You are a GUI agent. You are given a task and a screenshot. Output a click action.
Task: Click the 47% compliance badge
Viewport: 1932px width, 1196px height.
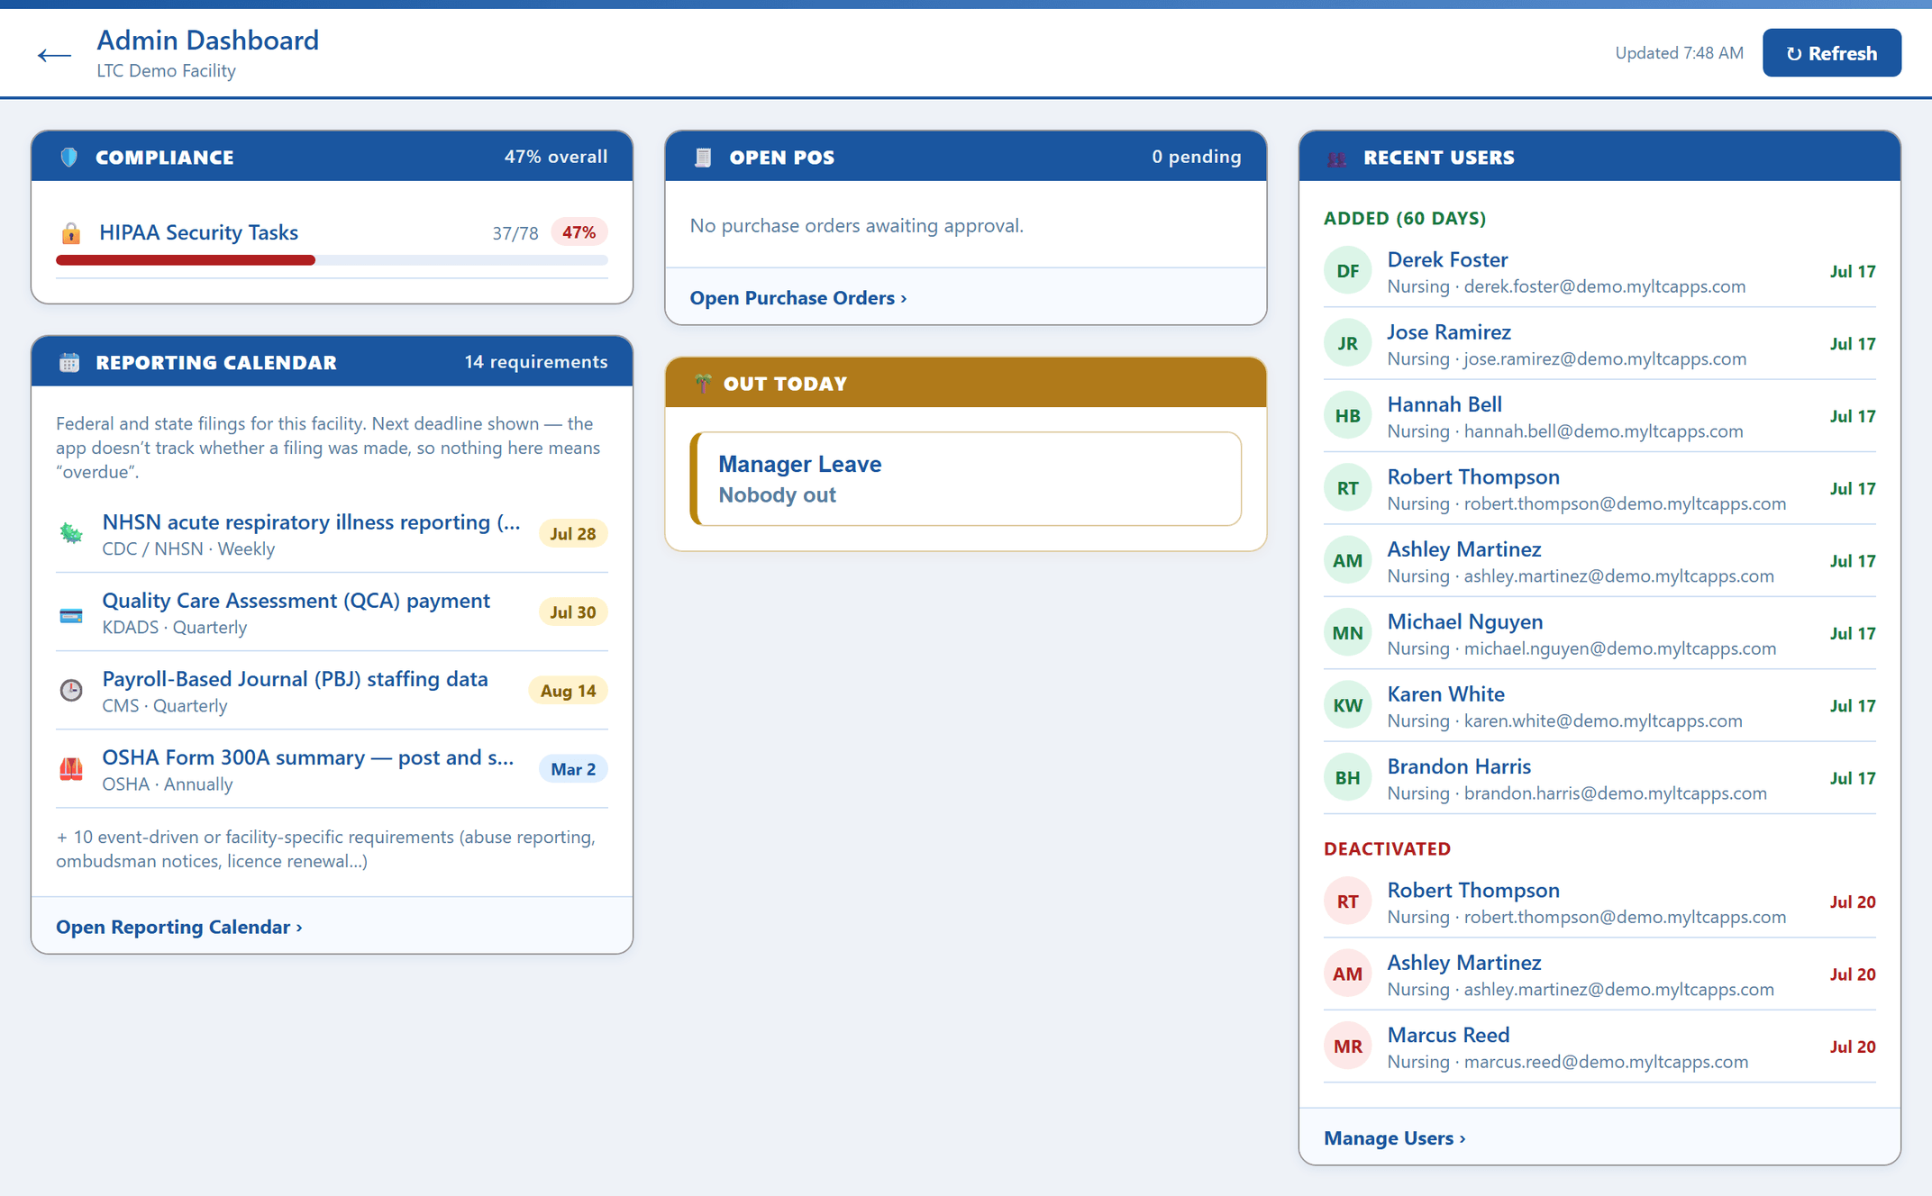click(x=579, y=232)
